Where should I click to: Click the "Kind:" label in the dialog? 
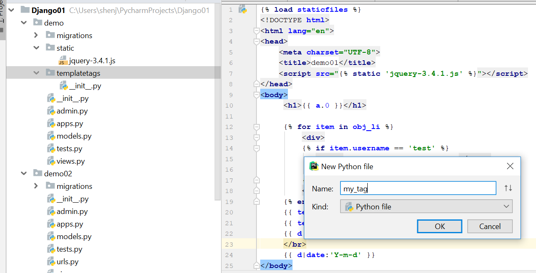(x=320, y=206)
